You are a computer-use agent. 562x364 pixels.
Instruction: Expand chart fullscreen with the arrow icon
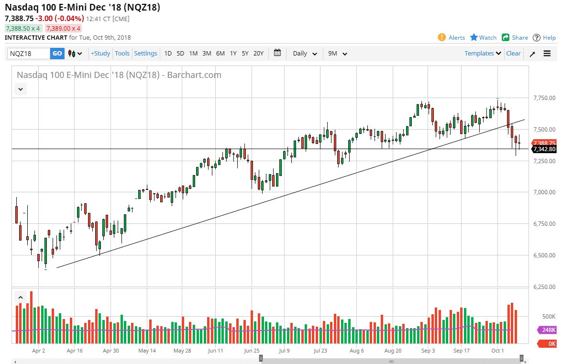click(532, 54)
